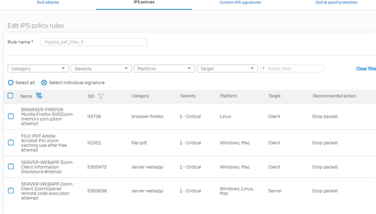
Task: Check the BROWSER-FIREFOX SVGZoom signature box
Action: click(11, 116)
